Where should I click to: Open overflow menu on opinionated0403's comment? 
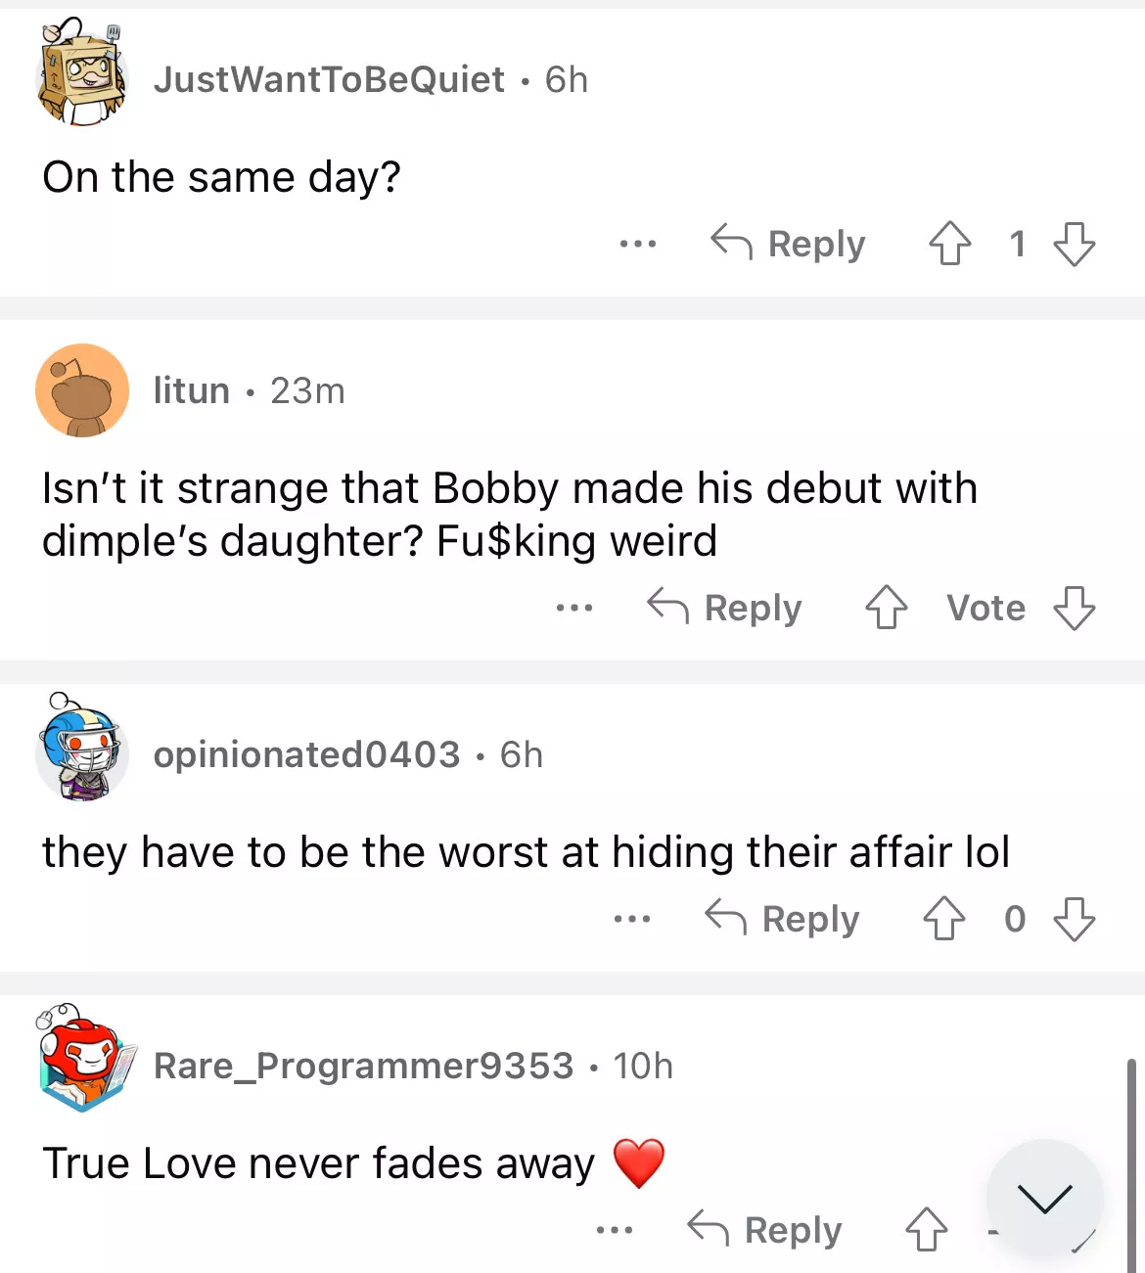click(631, 919)
